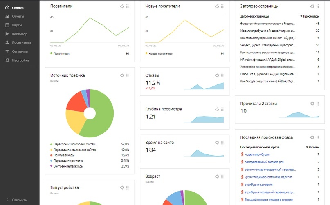330x205 pixels.
Task: Click blue legend dot for Переходы по рекламе
Action: [52, 161]
